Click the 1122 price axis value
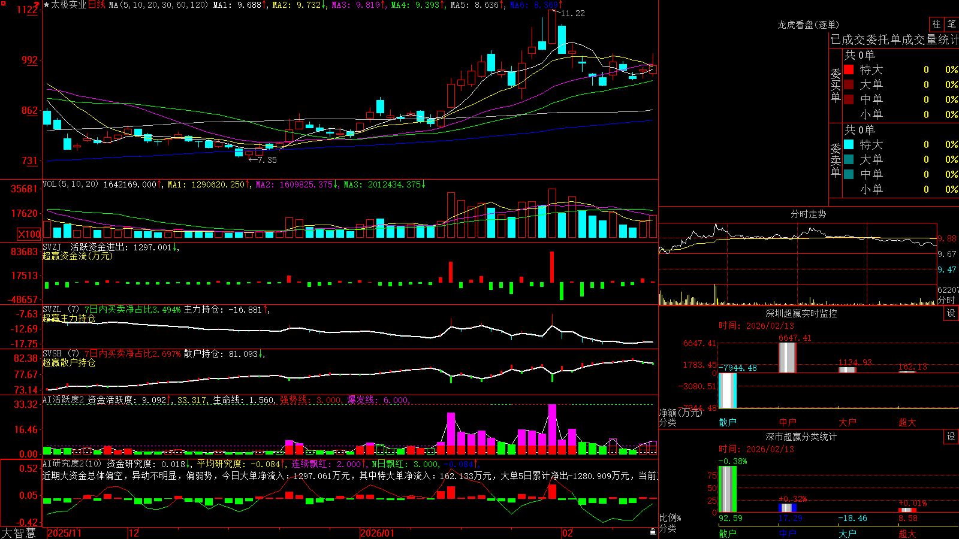Screen dimensions: 959x539 click(x=28, y=10)
